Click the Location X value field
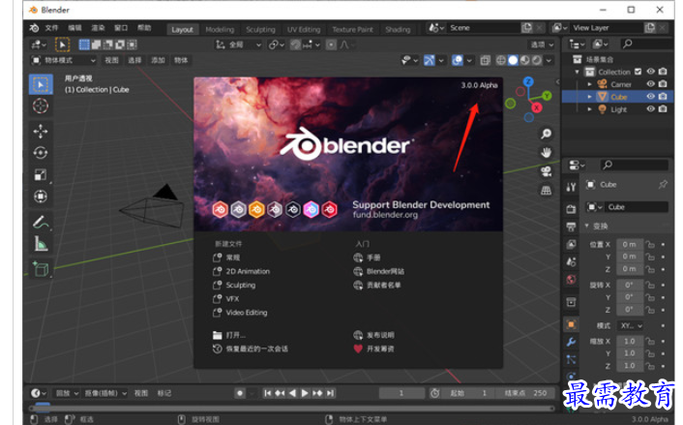The height and width of the screenshot is (425, 683). pyautogui.click(x=630, y=244)
